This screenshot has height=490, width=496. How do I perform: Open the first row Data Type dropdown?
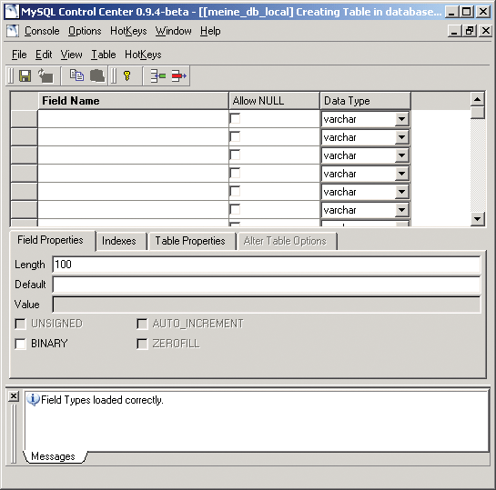coord(401,119)
